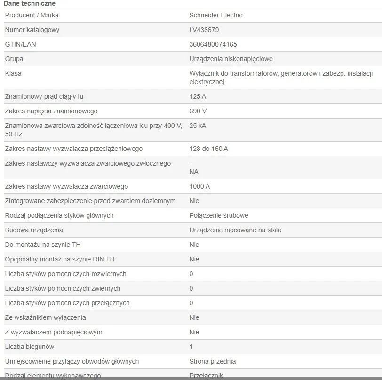Click Urządzenie mocowane na stałe value
Viewport: 382px width, 380px height.
[x=235, y=230]
